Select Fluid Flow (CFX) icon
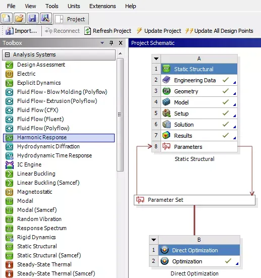The image size is (261, 278). click(x=9, y=110)
